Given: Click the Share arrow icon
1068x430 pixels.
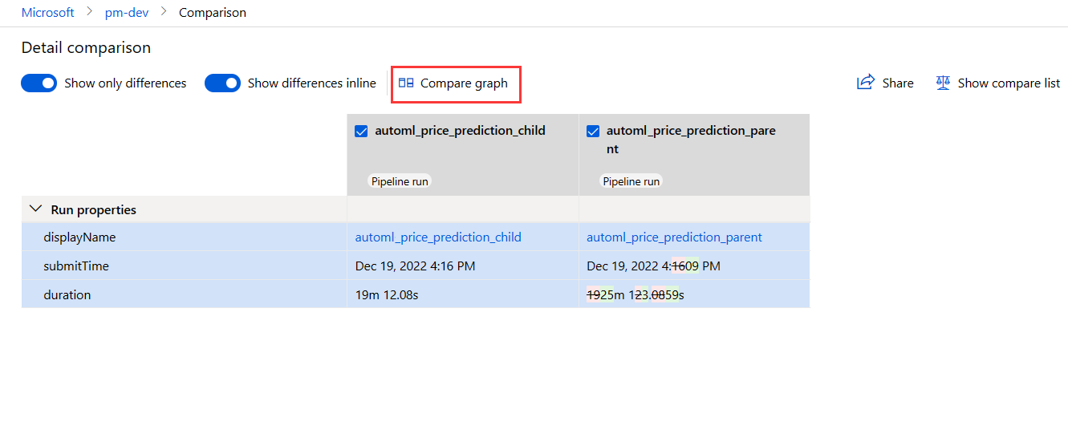Looking at the screenshot, I should click(x=865, y=83).
